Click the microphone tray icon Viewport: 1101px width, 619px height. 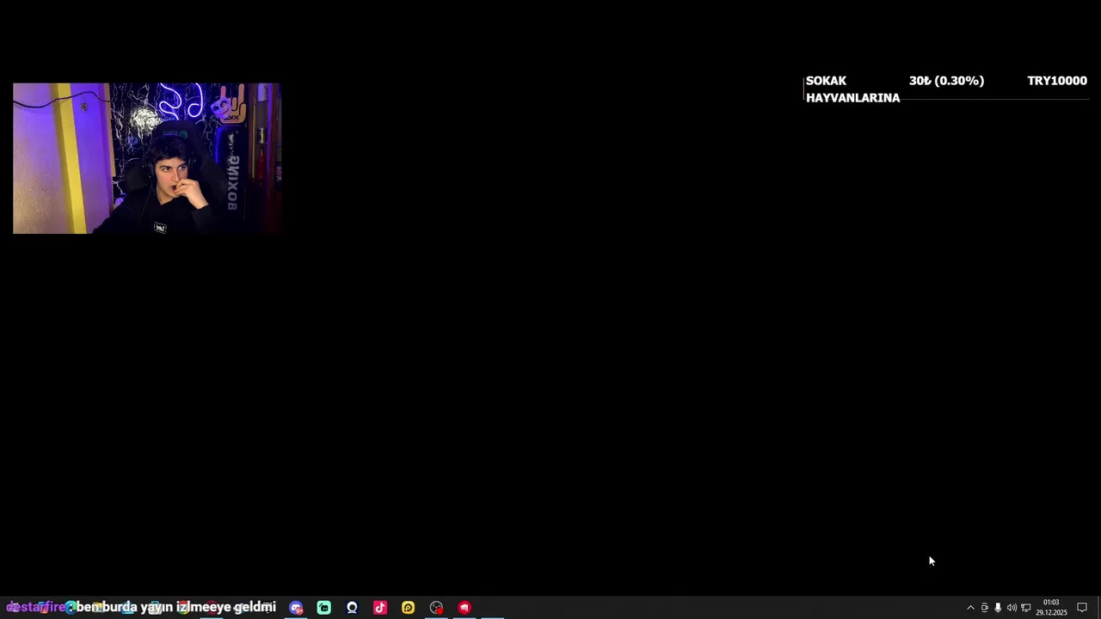tap(998, 608)
